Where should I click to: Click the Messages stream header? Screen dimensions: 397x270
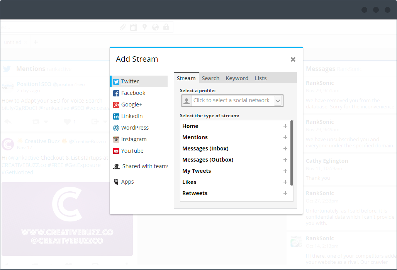tap(321, 69)
